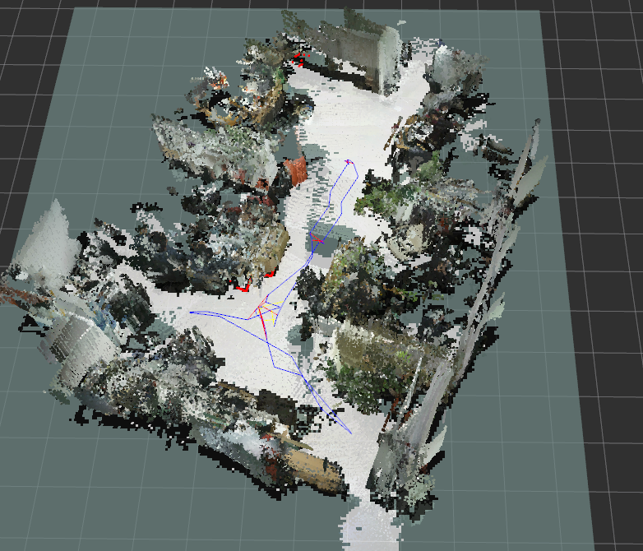Click the small red marker on the gray box
This screenshot has height=551, width=643.
[318, 240]
